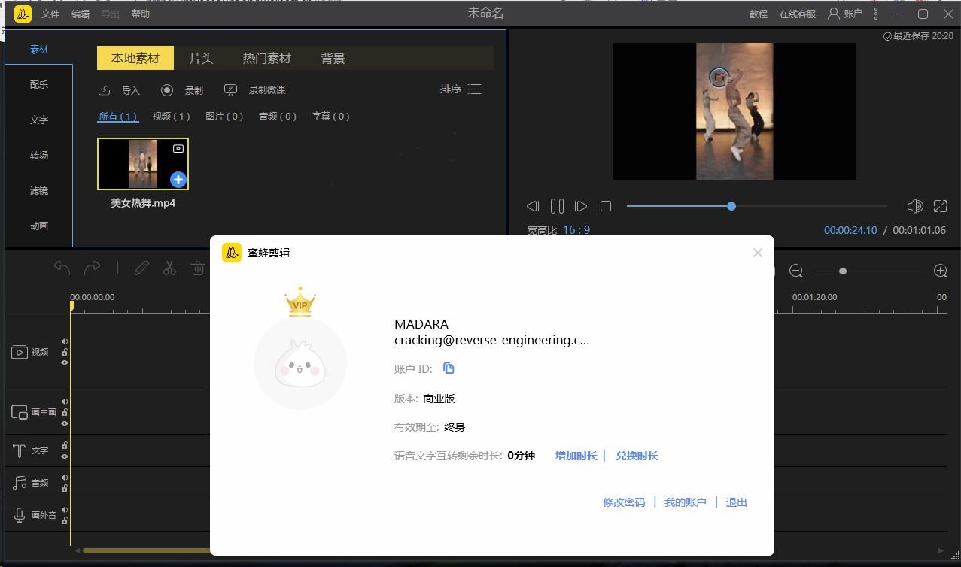The width and height of the screenshot is (961, 567).
Task: Open the 文件 menu
Action: [50, 14]
